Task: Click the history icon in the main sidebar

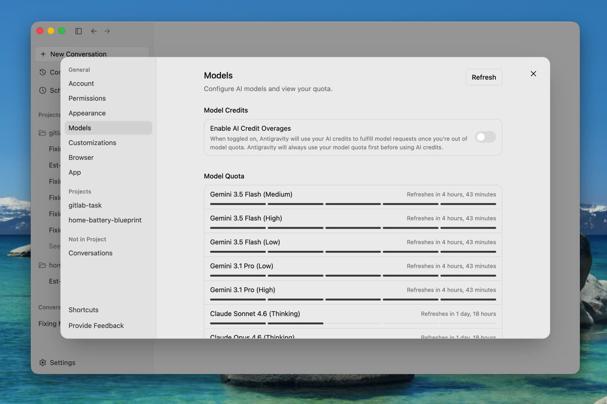Action: (42, 72)
